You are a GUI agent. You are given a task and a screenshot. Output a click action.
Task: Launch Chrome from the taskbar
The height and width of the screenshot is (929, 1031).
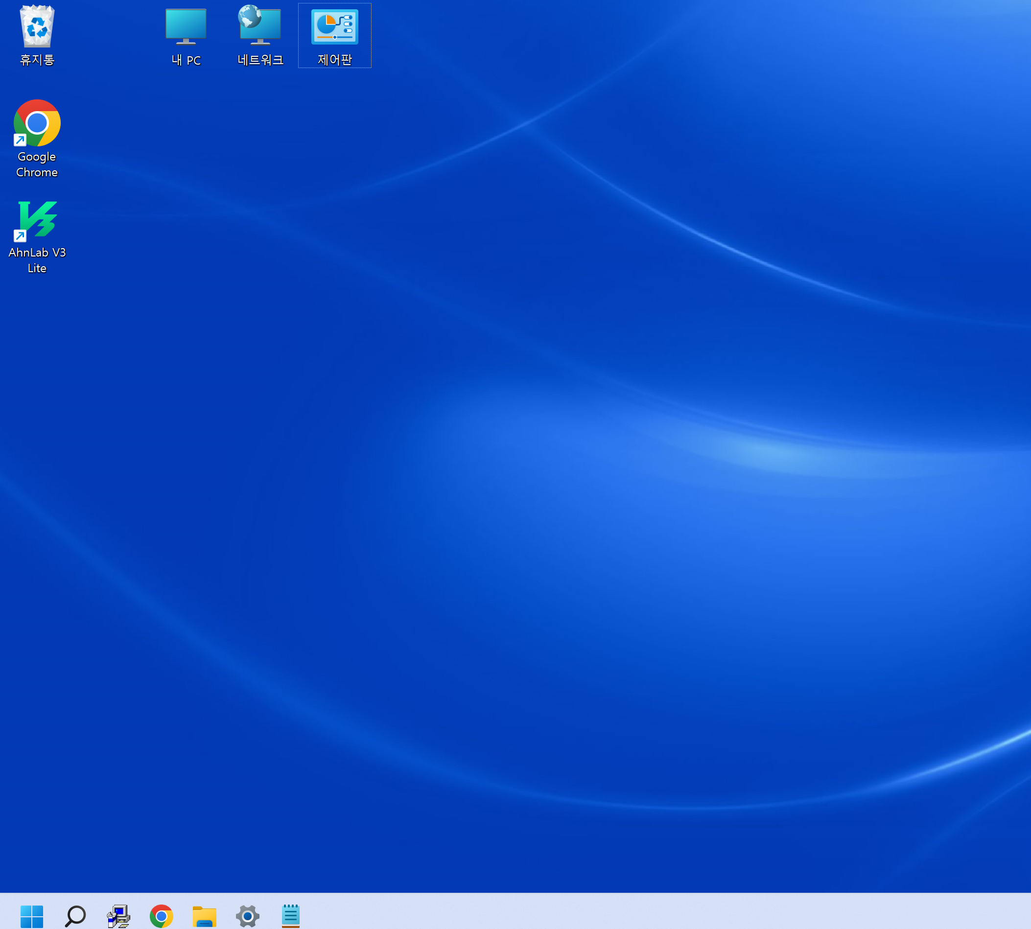tap(161, 916)
